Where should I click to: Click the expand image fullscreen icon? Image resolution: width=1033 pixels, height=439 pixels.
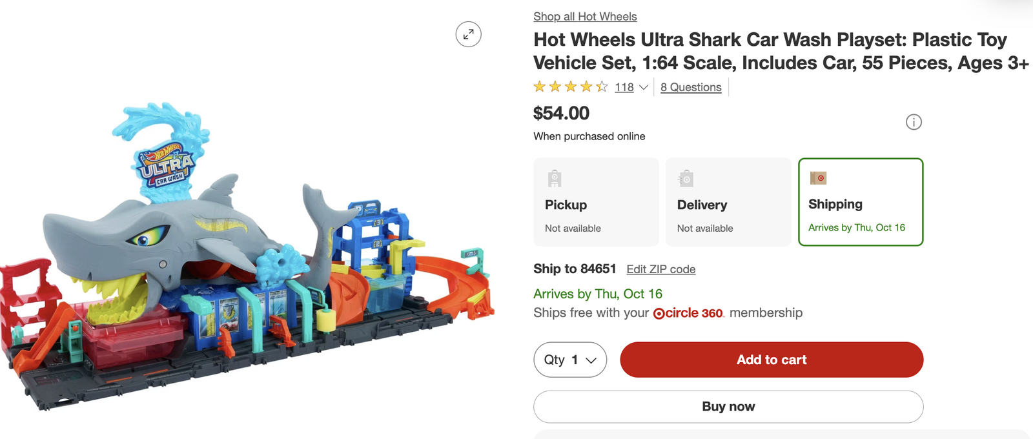click(x=468, y=34)
